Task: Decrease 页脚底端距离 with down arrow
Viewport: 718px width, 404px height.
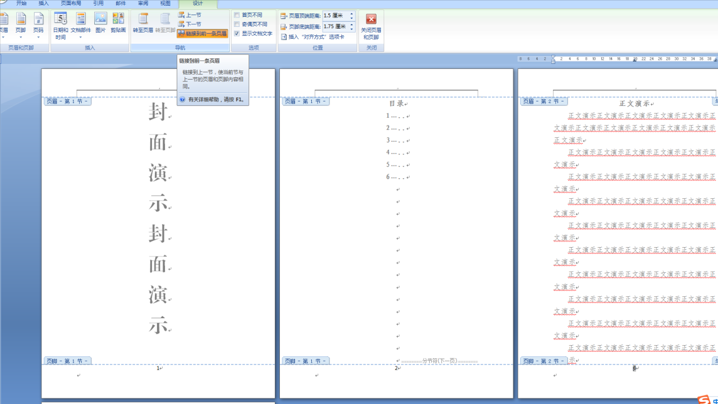Action: click(352, 29)
